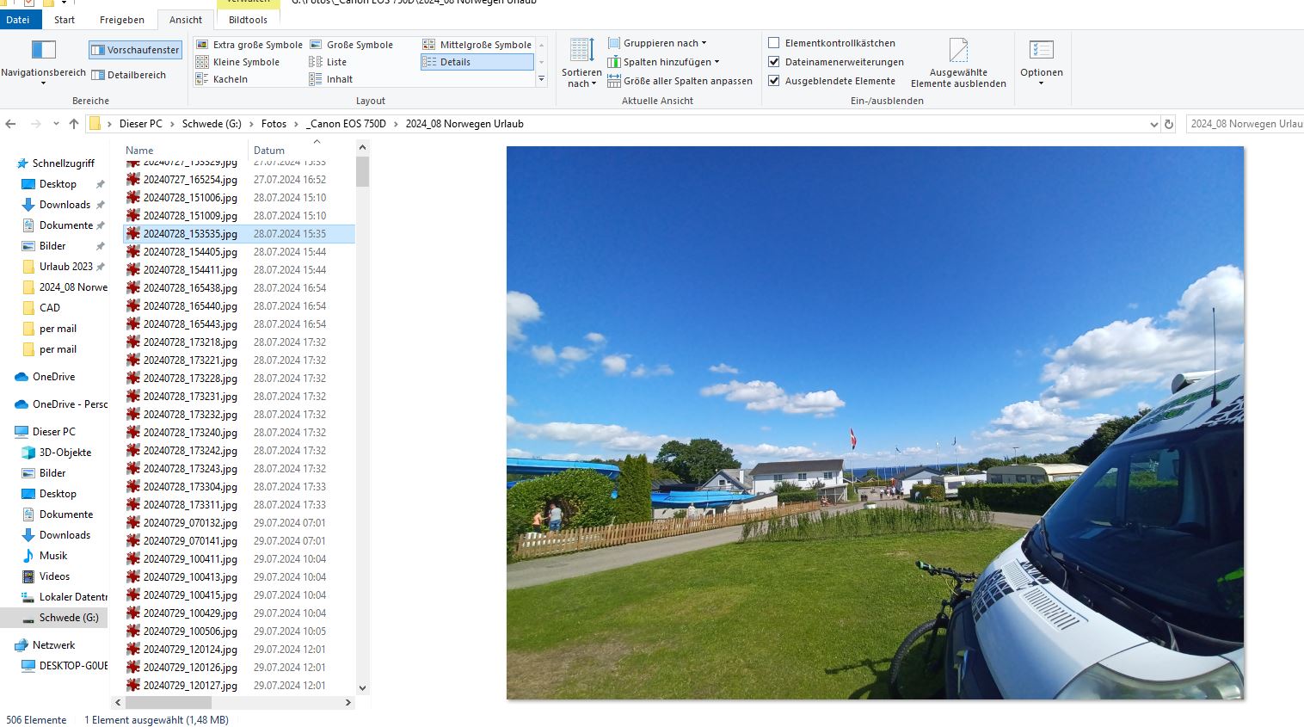Image resolution: width=1304 pixels, height=727 pixels.
Task: Toggle the Vorschaufenster preview pane button
Action: pos(135,50)
